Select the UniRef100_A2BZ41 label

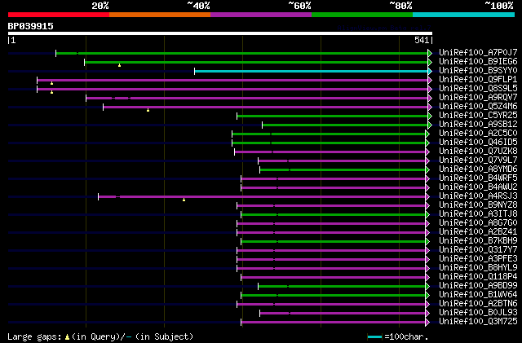[478, 232]
